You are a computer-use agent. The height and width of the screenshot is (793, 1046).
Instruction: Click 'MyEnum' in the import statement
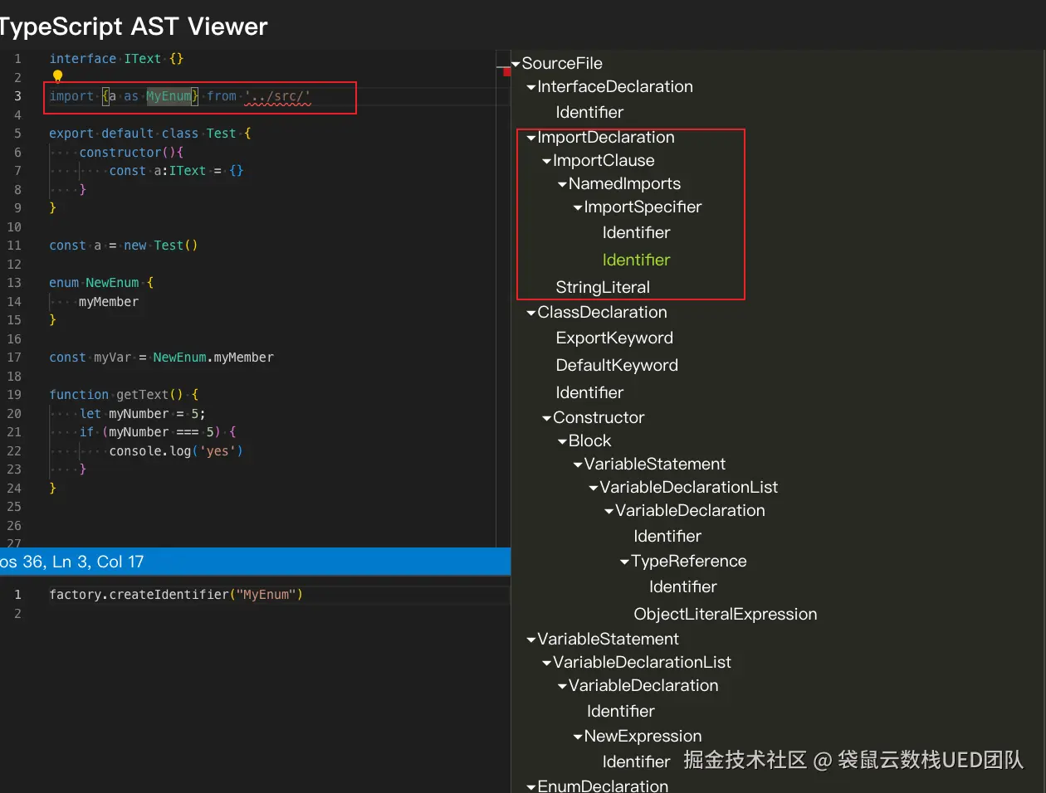point(169,96)
